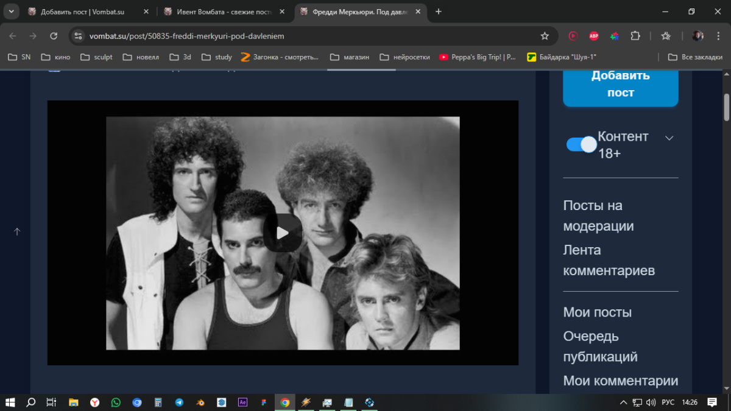Open the SN bookmarks folder
The width and height of the screenshot is (731, 411).
(x=19, y=57)
